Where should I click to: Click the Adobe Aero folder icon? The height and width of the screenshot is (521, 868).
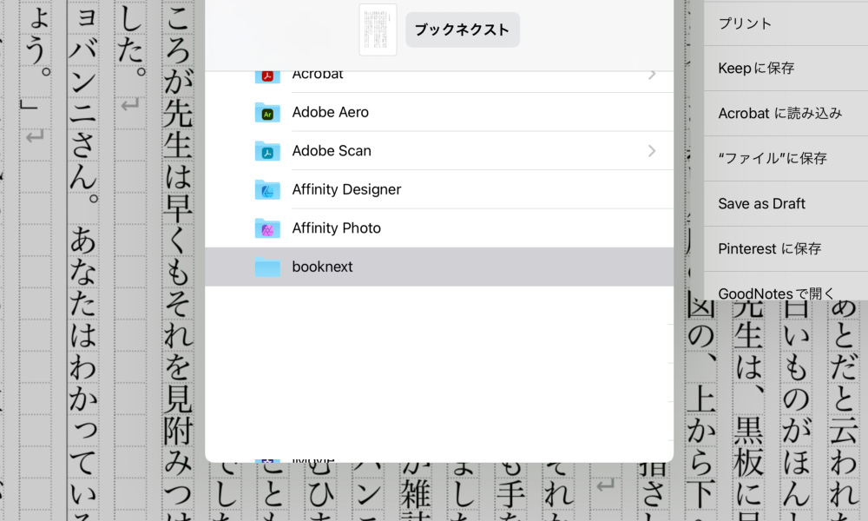(267, 112)
